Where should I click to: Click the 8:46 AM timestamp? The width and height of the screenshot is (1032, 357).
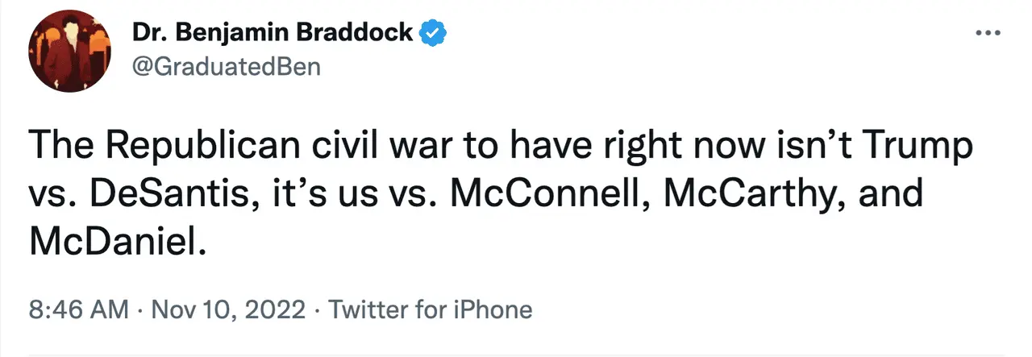(x=78, y=309)
